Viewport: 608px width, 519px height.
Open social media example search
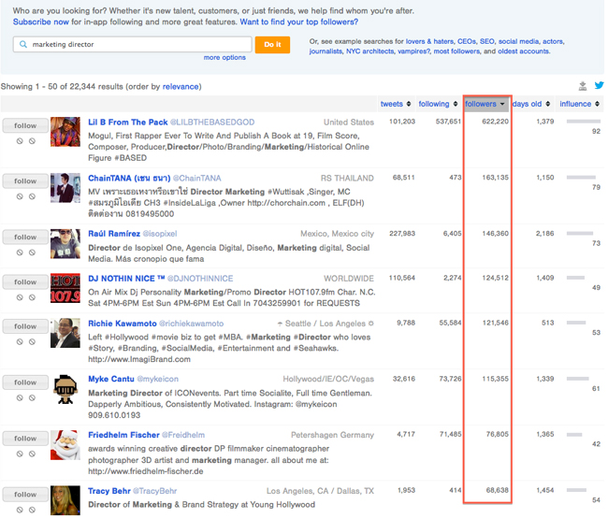(x=518, y=41)
